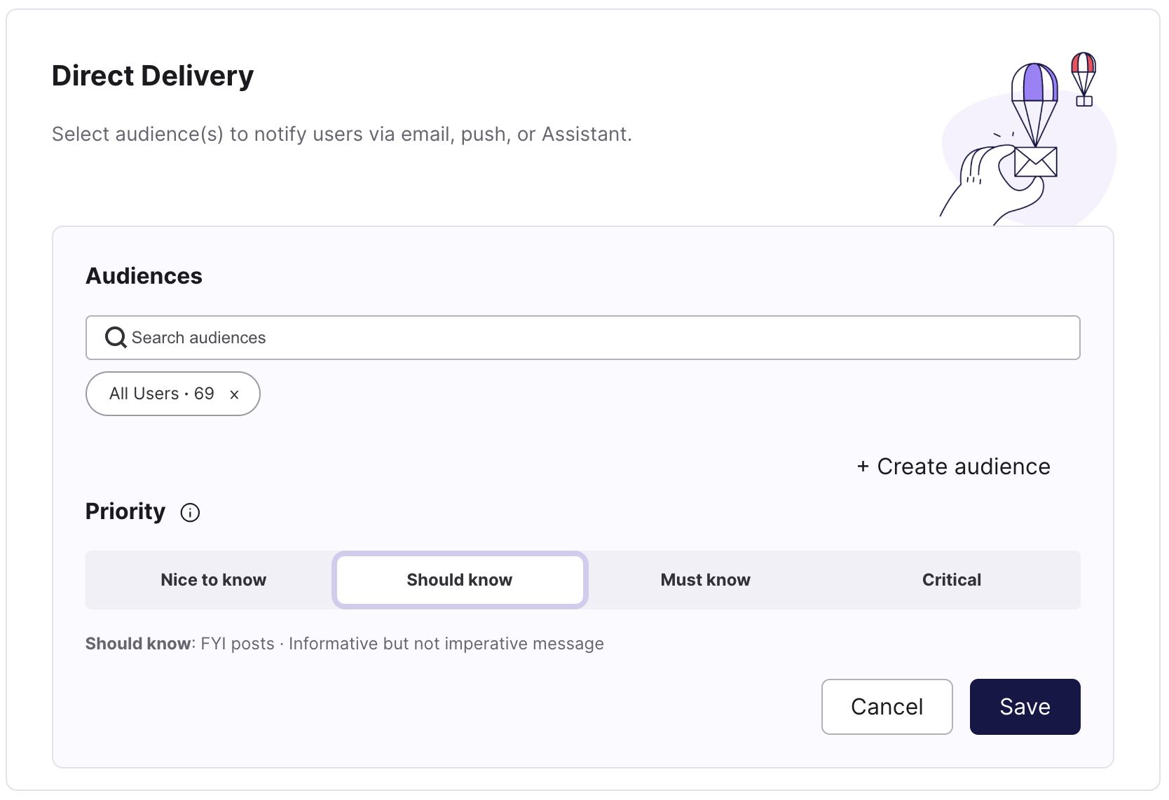
Task: Focus the Search audiences field
Action: 583,338
